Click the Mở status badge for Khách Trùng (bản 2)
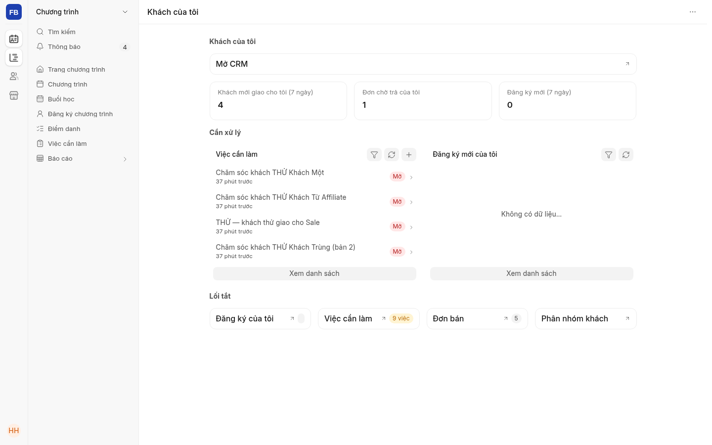This screenshot has width=712, height=445. 397,252
